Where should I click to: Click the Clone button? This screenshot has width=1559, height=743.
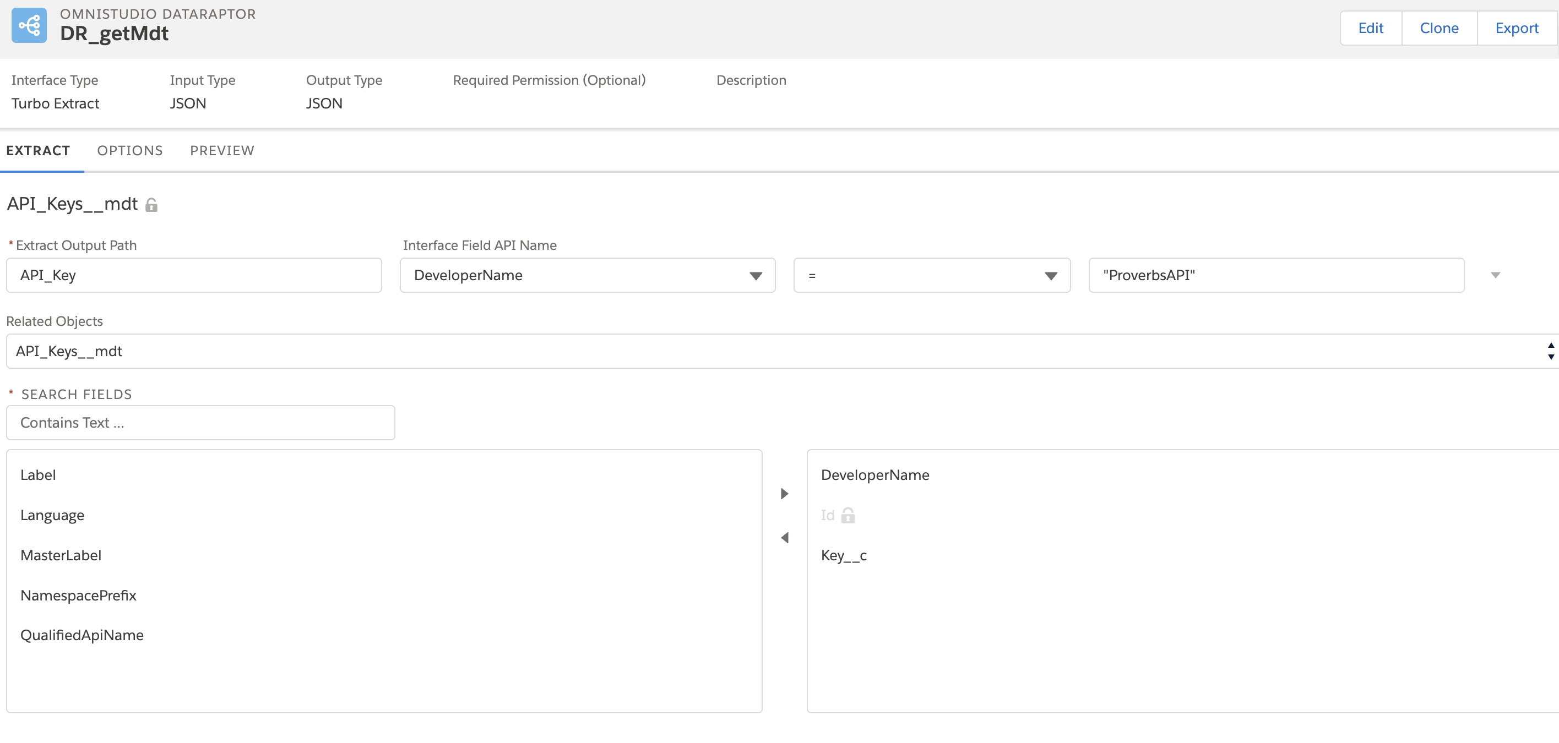coord(1438,28)
